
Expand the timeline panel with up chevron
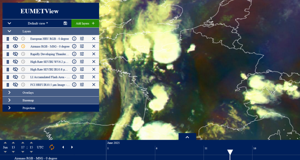pos(187,137)
